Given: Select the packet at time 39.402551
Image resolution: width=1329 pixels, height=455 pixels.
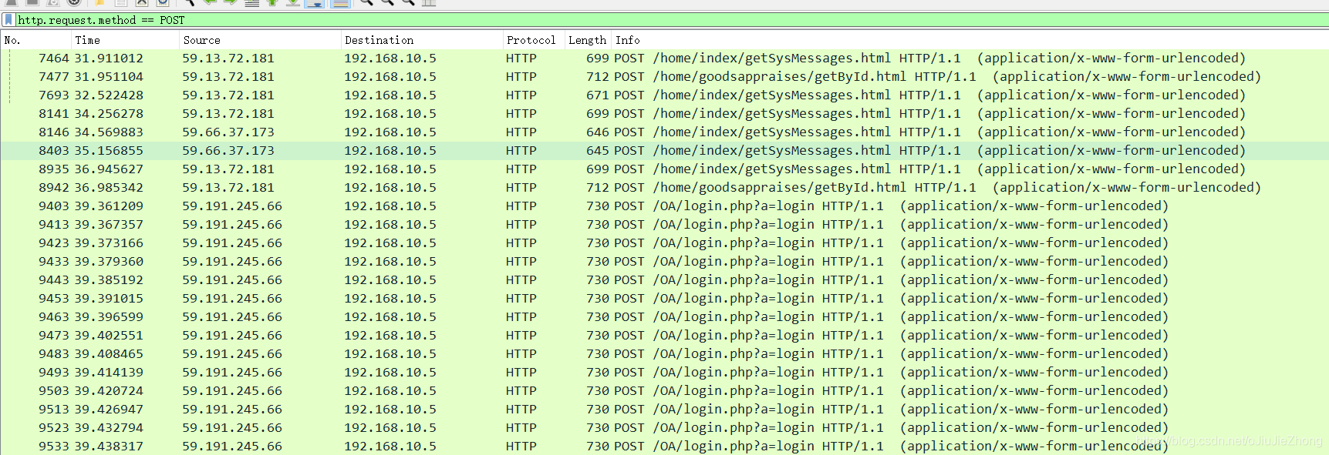Looking at the screenshot, I should [x=664, y=335].
